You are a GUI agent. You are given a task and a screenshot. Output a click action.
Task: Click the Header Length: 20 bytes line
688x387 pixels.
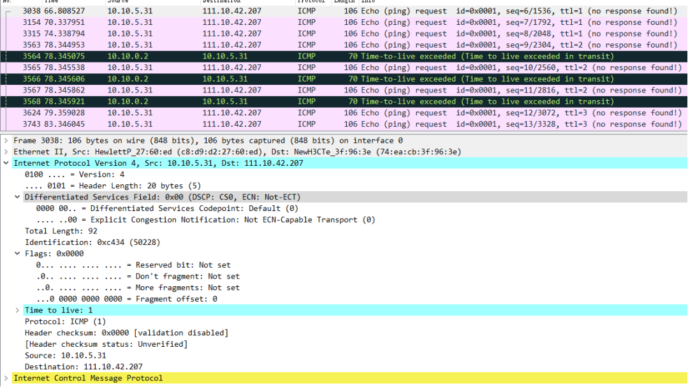[x=113, y=186]
